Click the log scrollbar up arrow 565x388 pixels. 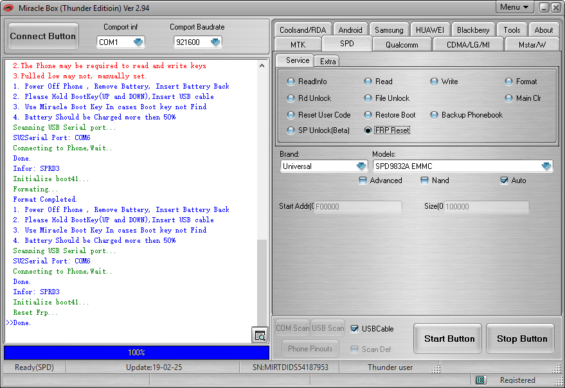(x=262, y=66)
